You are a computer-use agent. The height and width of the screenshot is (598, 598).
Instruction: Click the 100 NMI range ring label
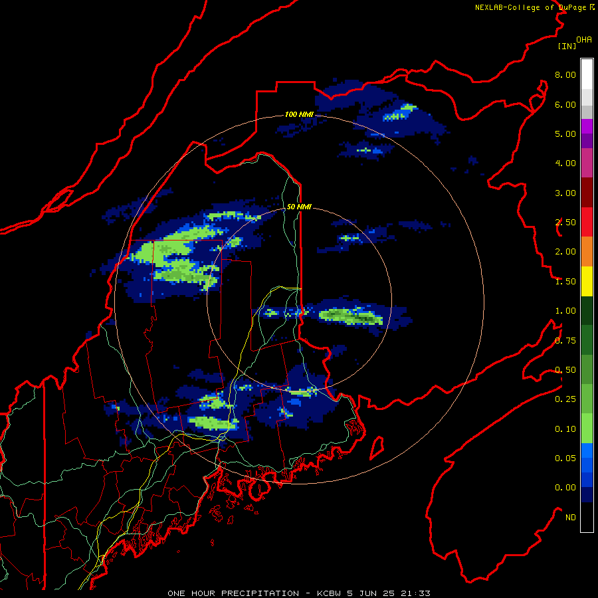pyautogui.click(x=300, y=114)
